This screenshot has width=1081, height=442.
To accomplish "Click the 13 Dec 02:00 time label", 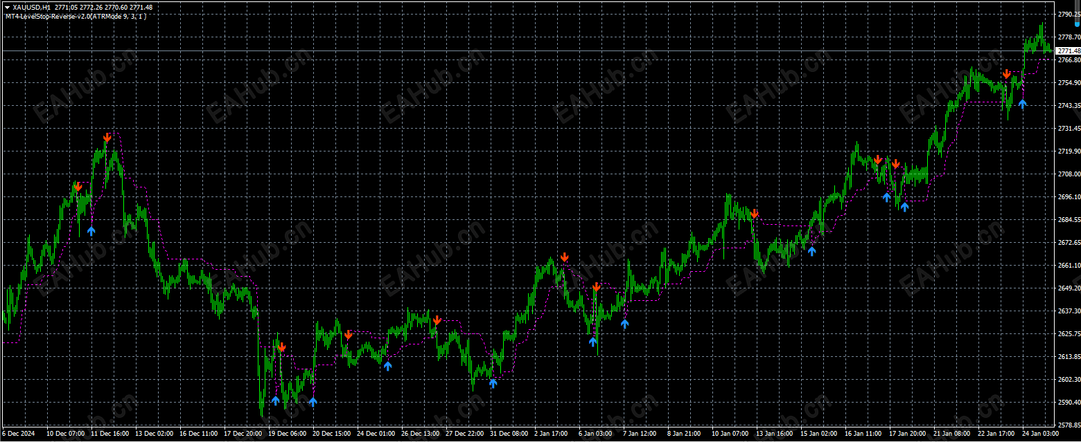I will (154, 434).
